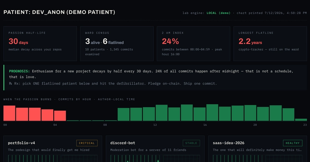This screenshot has width=310, height=162.
Task: Select the red commits bar for hour 00
Action: point(9,113)
